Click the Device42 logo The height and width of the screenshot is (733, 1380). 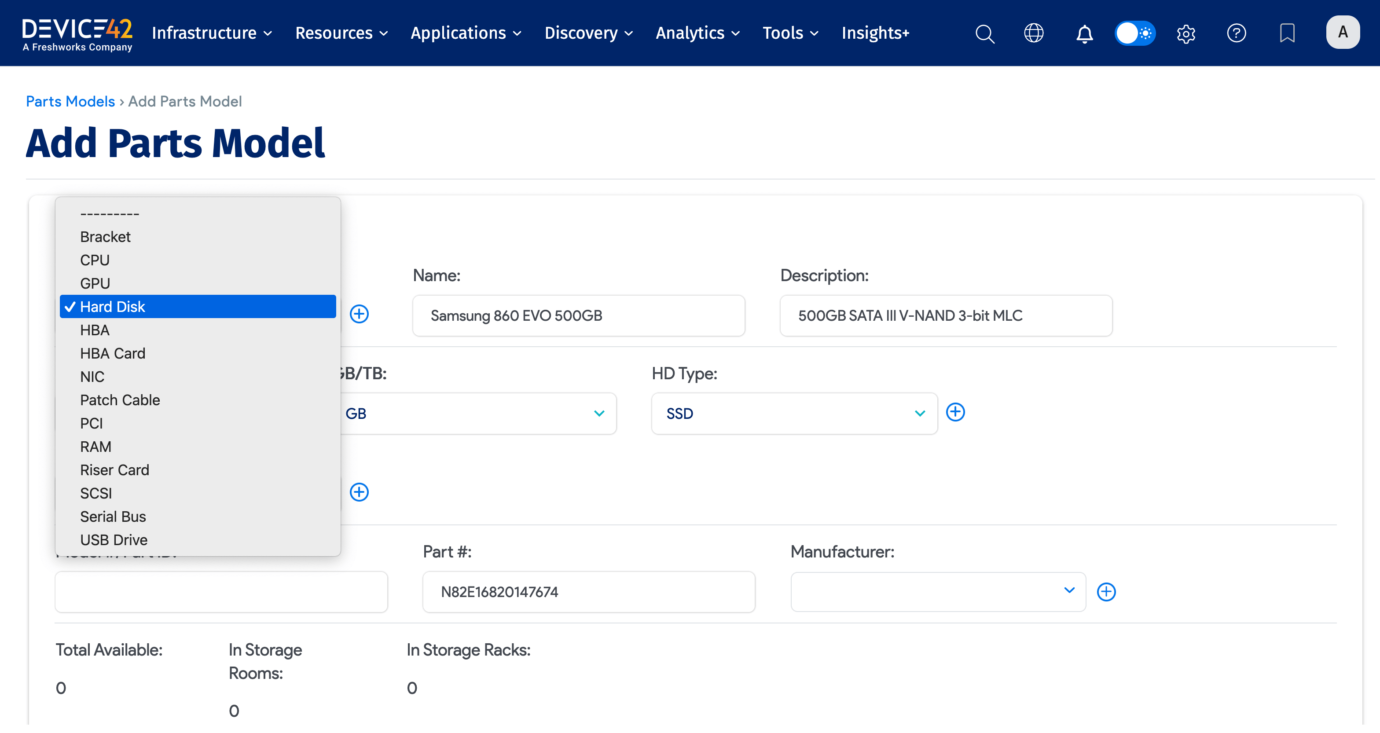pos(77,32)
